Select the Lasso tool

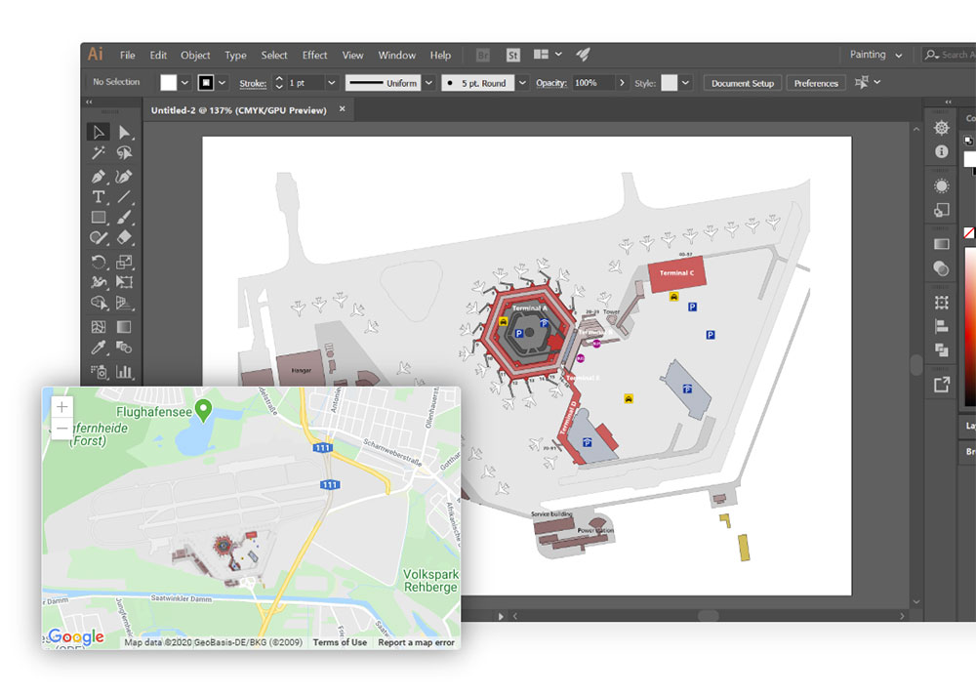[124, 153]
